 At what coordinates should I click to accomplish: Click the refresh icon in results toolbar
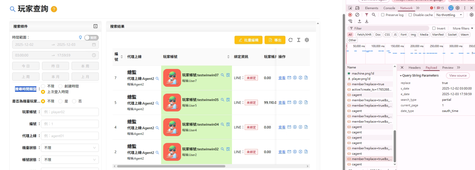pyautogui.click(x=290, y=40)
